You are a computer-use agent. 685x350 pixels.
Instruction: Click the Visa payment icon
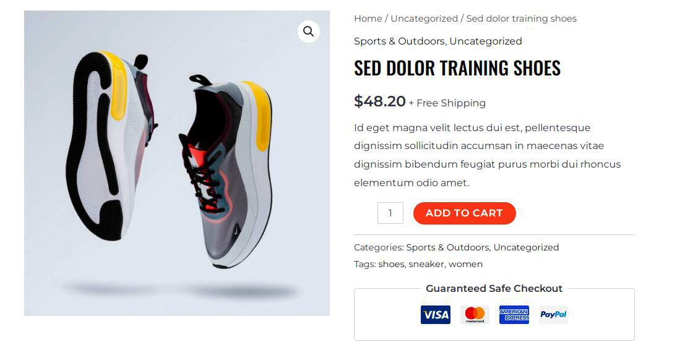click(x=435, y=315)
